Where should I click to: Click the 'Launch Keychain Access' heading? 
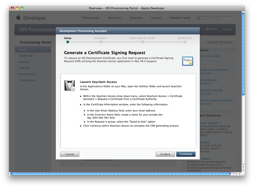click(98, 82)
